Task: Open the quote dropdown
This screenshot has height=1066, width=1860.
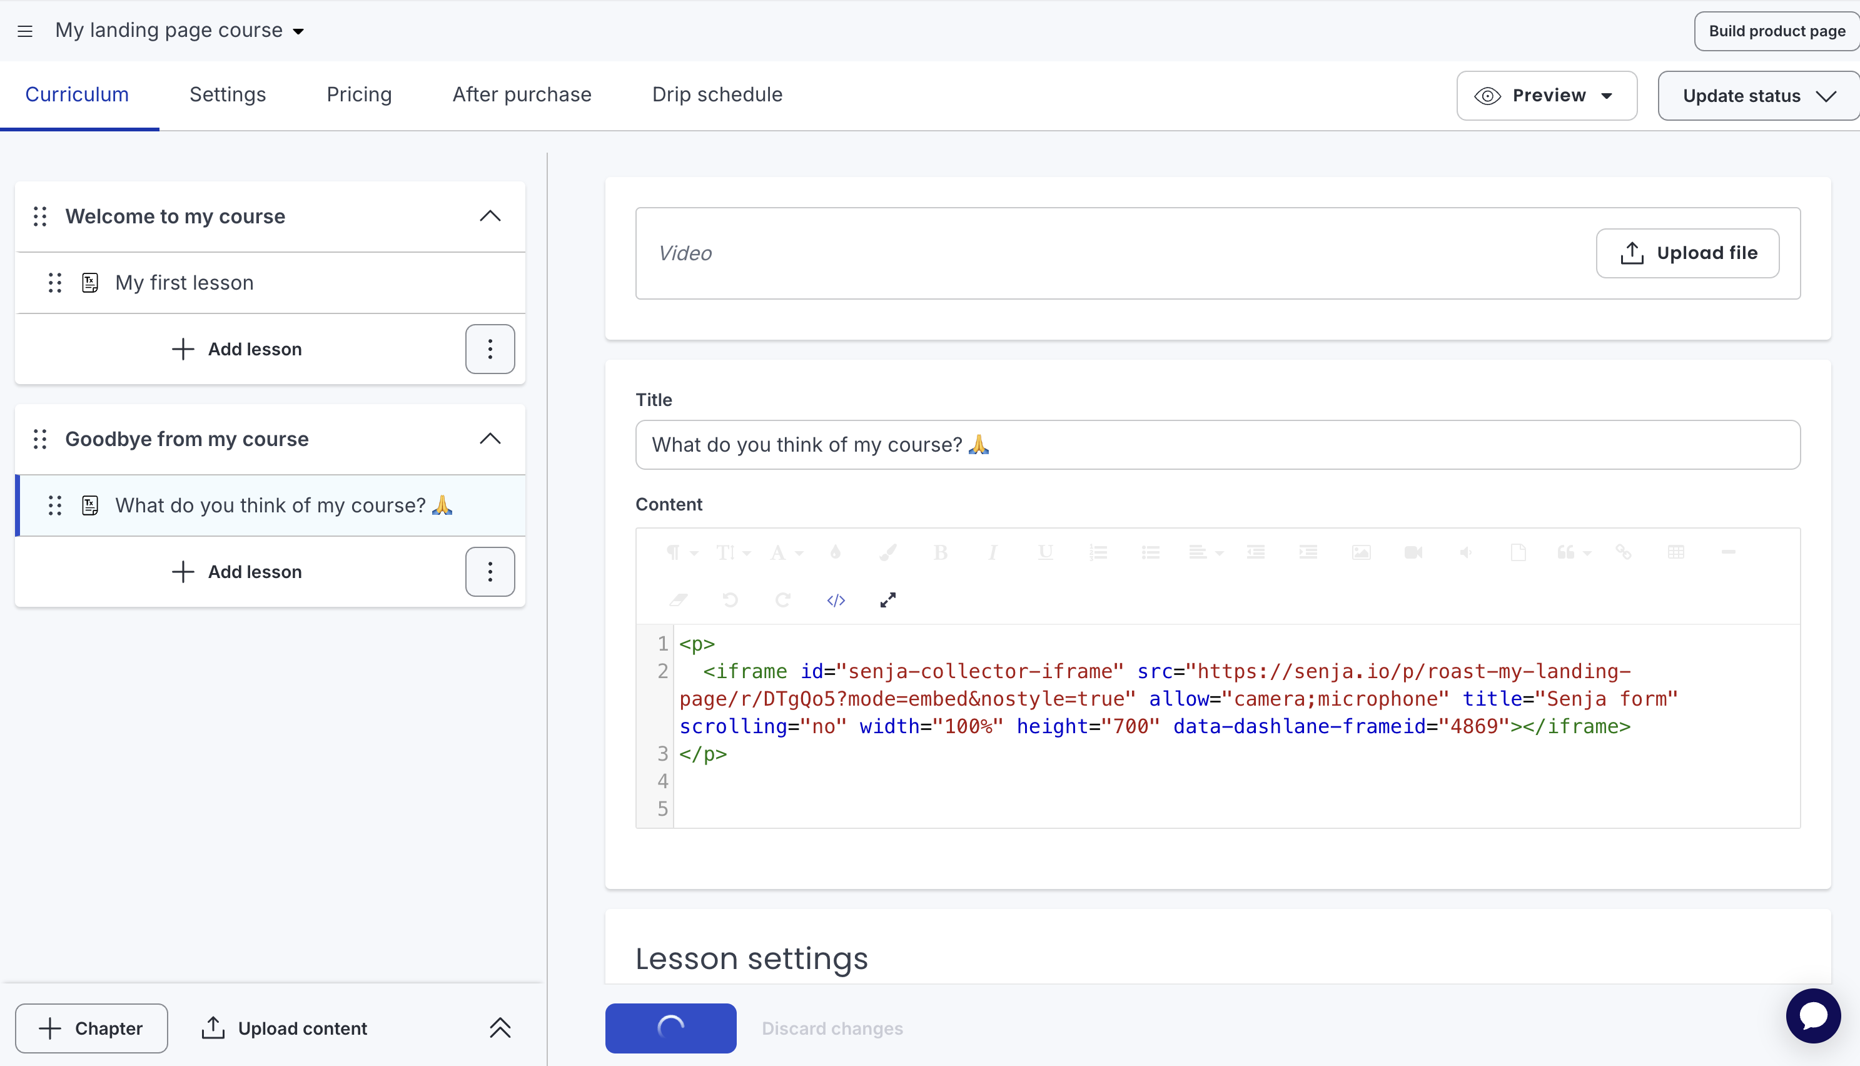Action: pyautogui.click(x=1573, y=553)
